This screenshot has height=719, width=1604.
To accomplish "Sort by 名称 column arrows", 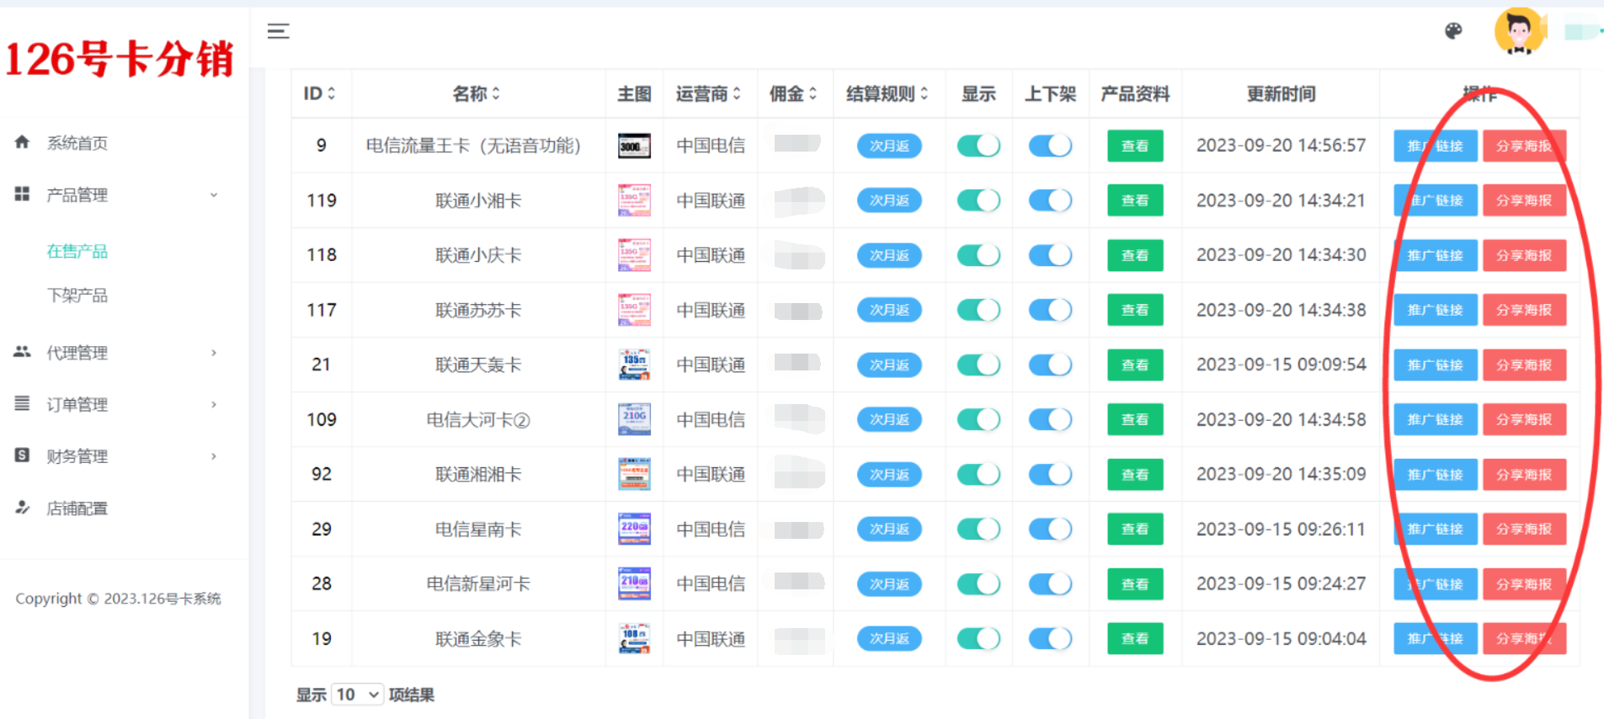I will 496,93.
